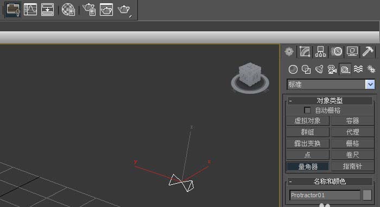Collapse the 对象类型 rollout
This screenshot has height=207, width=380.
pyautogui.click(x=330, y=101)
